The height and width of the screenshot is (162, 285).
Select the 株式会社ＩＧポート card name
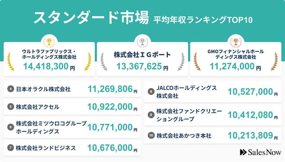pyautogui.click(x=142, y=55)
